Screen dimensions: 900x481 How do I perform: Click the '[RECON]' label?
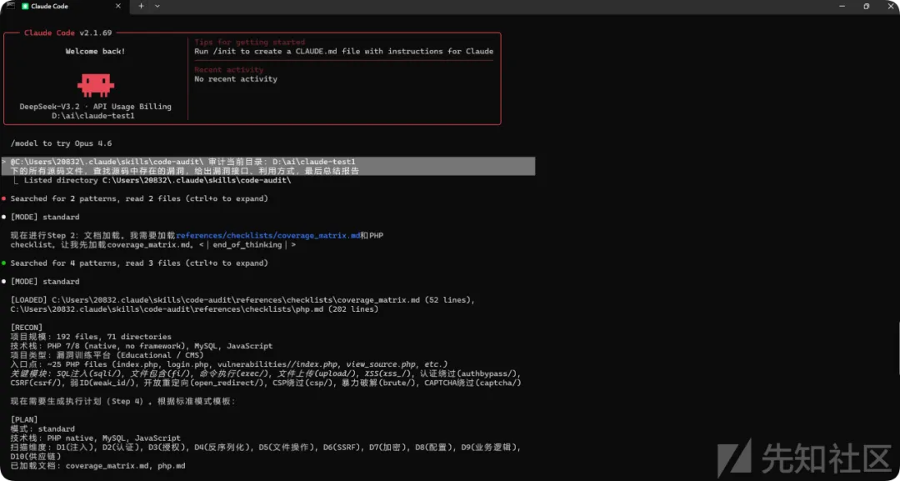click(27, 327)
